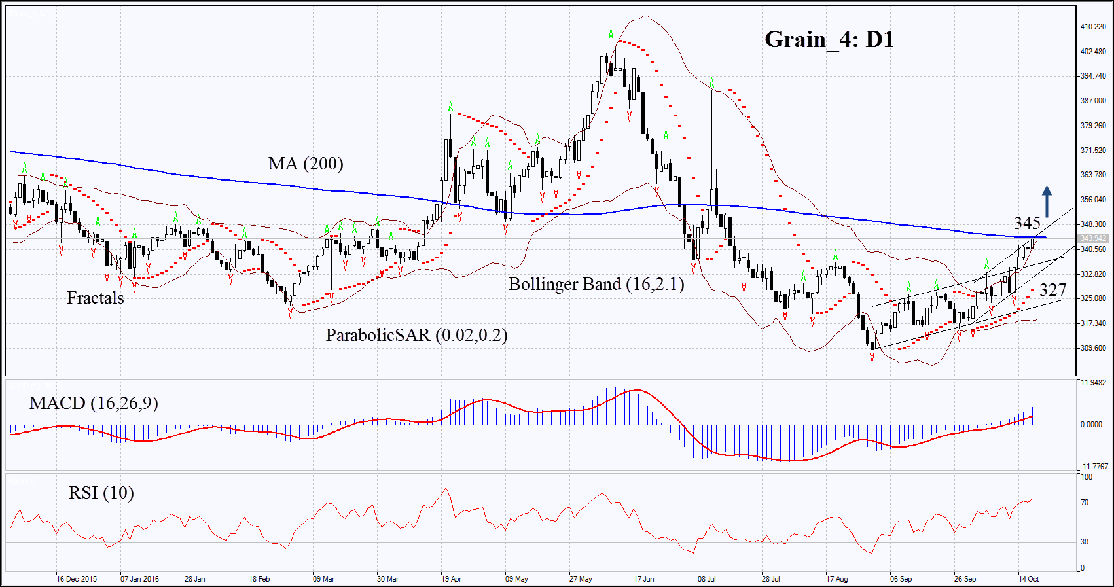Click the 371.520 price axis value
This screenshot has height=587, width=1114.
pos(1093,151)
